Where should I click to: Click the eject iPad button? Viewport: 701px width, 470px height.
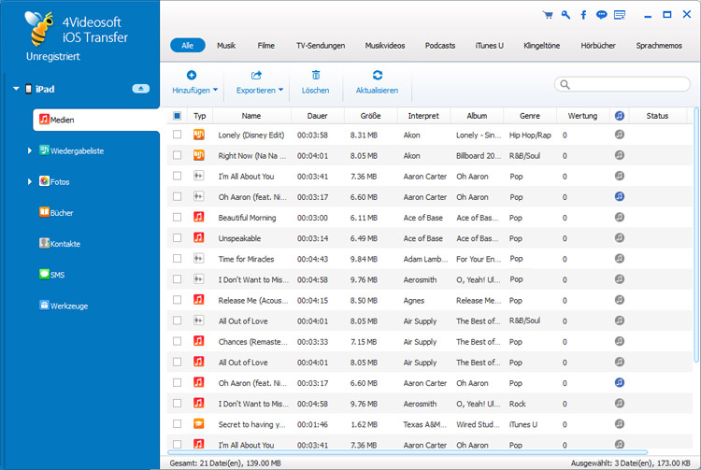point(141,88)
